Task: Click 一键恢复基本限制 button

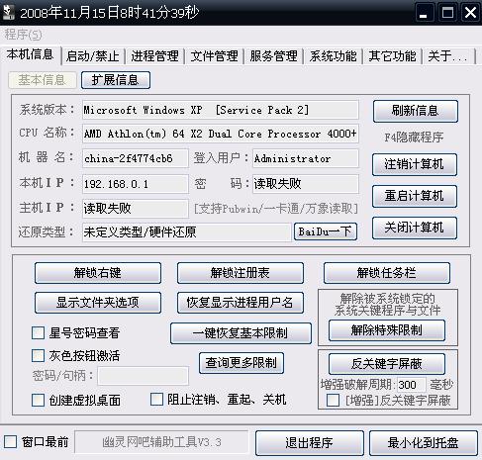Action: [x=241, y=333]
